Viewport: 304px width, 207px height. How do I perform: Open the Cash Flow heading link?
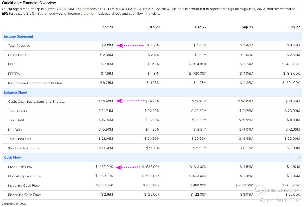(x=12, y=158)
